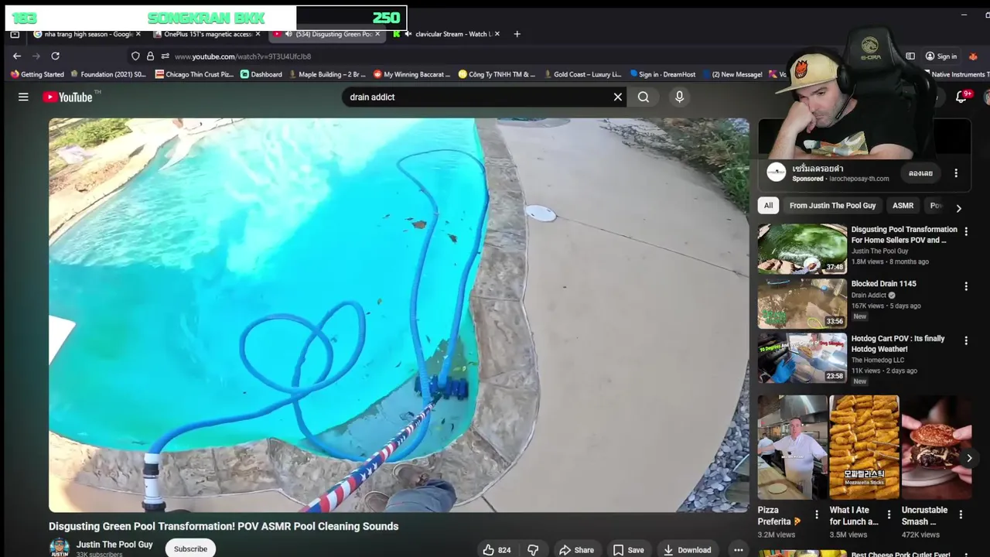Open Disgusting Pool Transformation For Home Sellers thumbnail
Viewport: 990px width, 557px height.
pyautogui.click(x=802, y=249)
